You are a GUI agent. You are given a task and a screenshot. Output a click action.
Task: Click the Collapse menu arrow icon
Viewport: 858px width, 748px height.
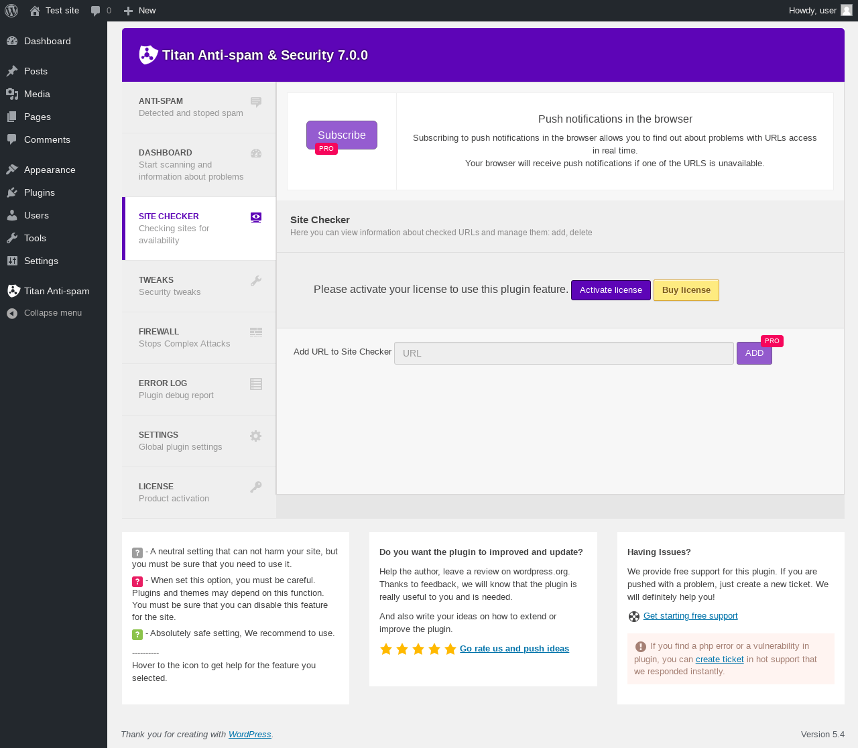12,313
